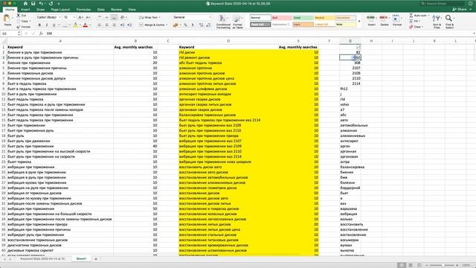Screen dimensions: 476x268
Task: Toggle Bold formatting
Action: pyautogui.click(x=39, y=25)
